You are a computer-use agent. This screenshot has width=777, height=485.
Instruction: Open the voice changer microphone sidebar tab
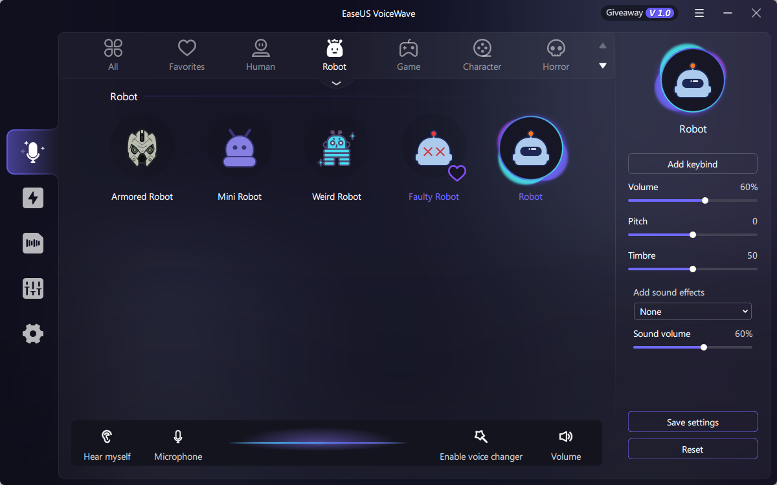pos(32,152)
